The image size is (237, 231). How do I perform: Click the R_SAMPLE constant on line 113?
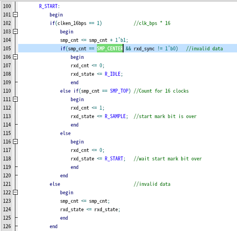pyautogui.click(x=115, y=117)
